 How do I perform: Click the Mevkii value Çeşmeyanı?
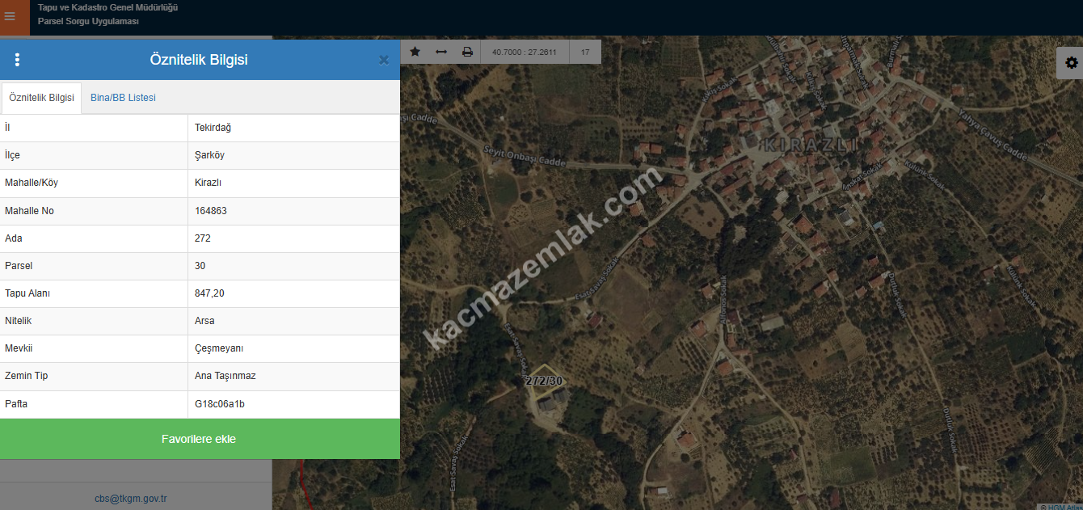[x=219, y=348]
